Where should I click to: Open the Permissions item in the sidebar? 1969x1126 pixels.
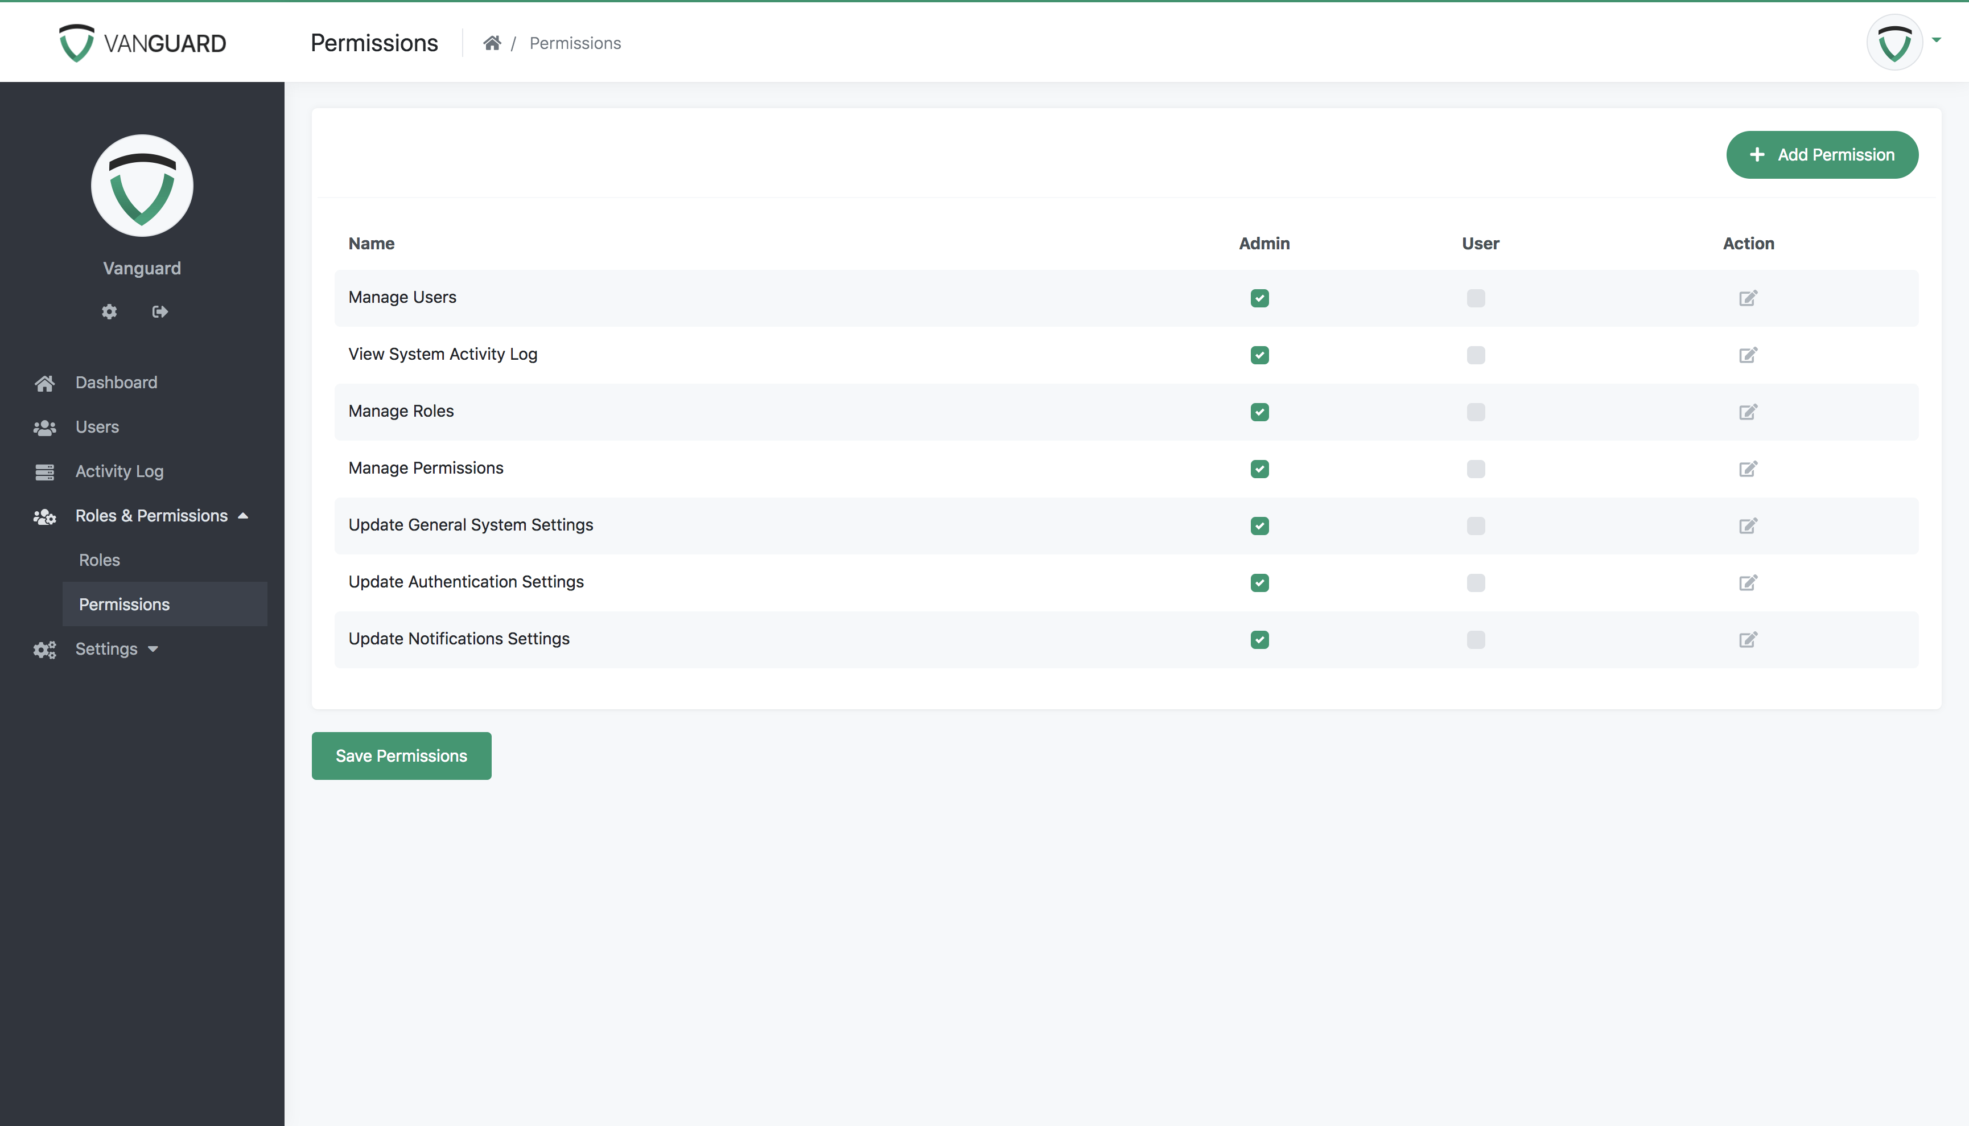click(x=123, y=604)
